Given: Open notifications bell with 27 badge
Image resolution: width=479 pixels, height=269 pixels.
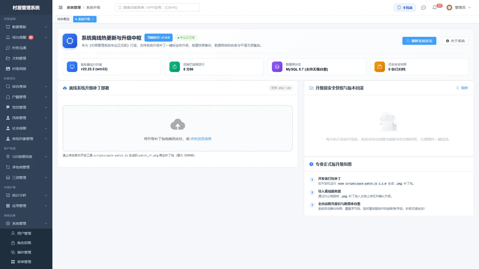Looking at the screenshot, I should [x=435, y=7].
